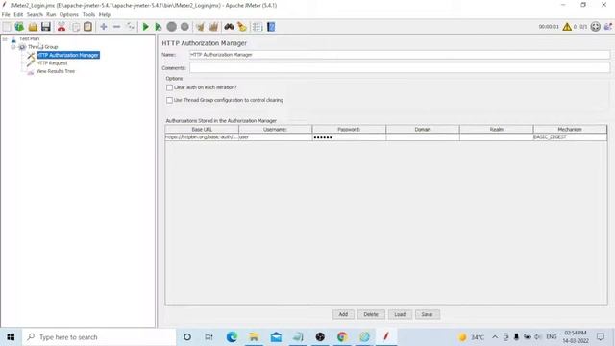The height and width of the screenshot is (346, 615).
Task: Open Microsoft Edge from the taskbar
Action: pos(232,337)
